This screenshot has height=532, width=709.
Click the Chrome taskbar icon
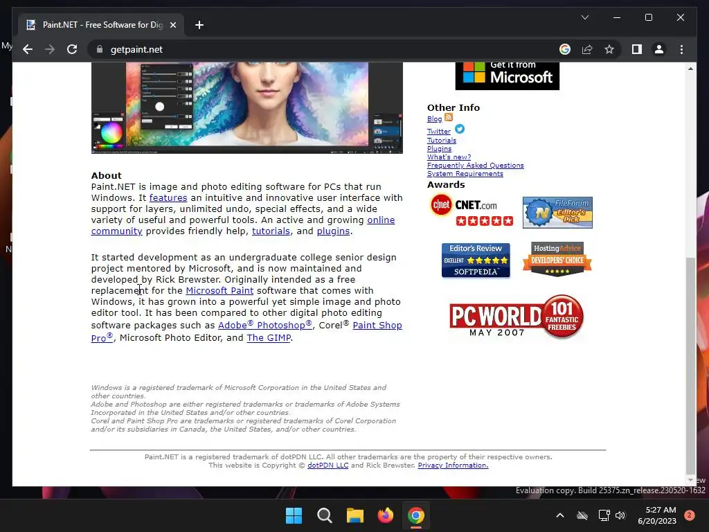416,515
